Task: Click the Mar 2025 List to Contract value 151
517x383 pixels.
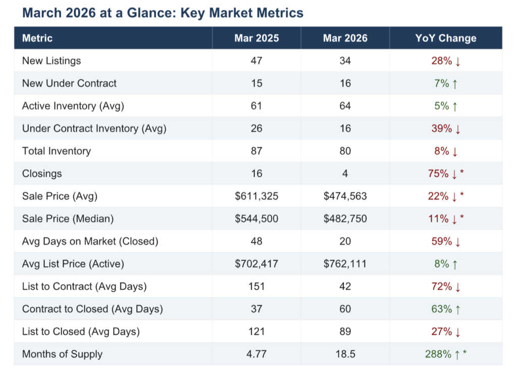Action: coord(256,287)
